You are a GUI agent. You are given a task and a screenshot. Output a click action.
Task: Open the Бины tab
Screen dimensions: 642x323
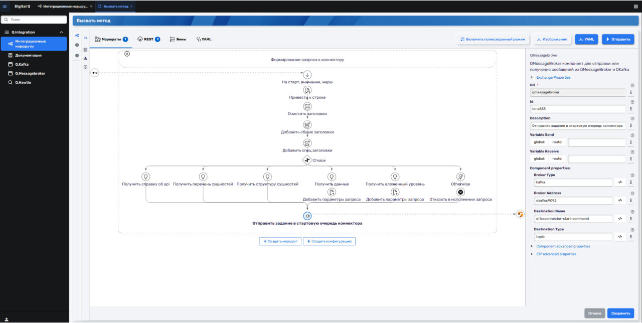(x=178, y=39)
